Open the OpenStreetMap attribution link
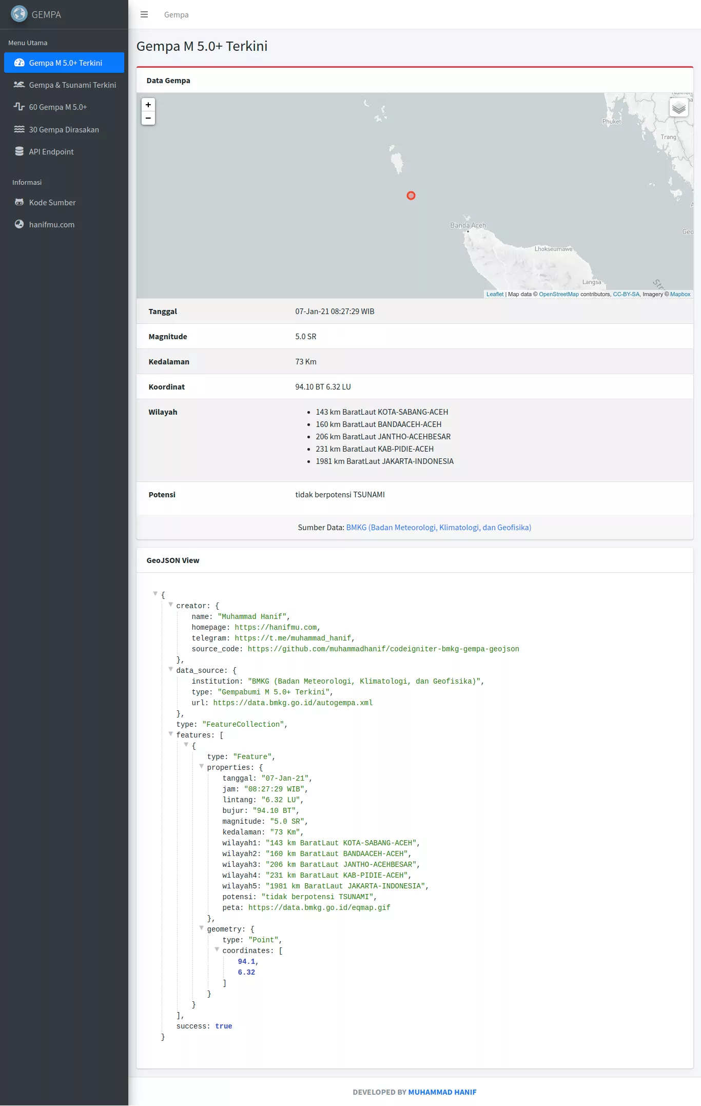701x1106 pixels. click(558, 294)
